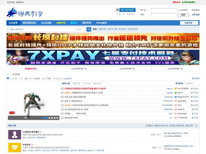Click the gold diamond rank icon beside mm1368666
This screenshot has height=154, width=206.
[176, 89]
